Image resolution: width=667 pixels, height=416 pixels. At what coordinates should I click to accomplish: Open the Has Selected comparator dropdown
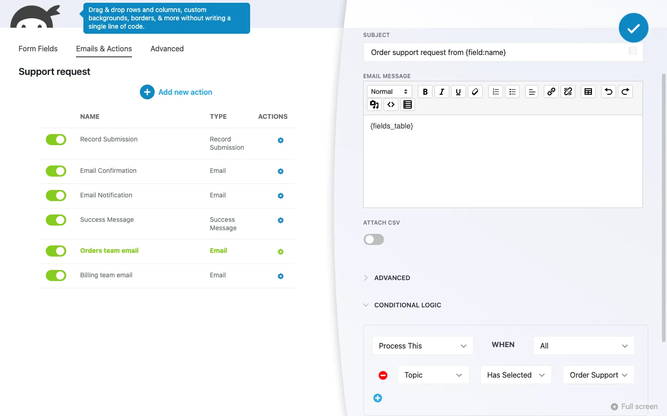point(516,375)
